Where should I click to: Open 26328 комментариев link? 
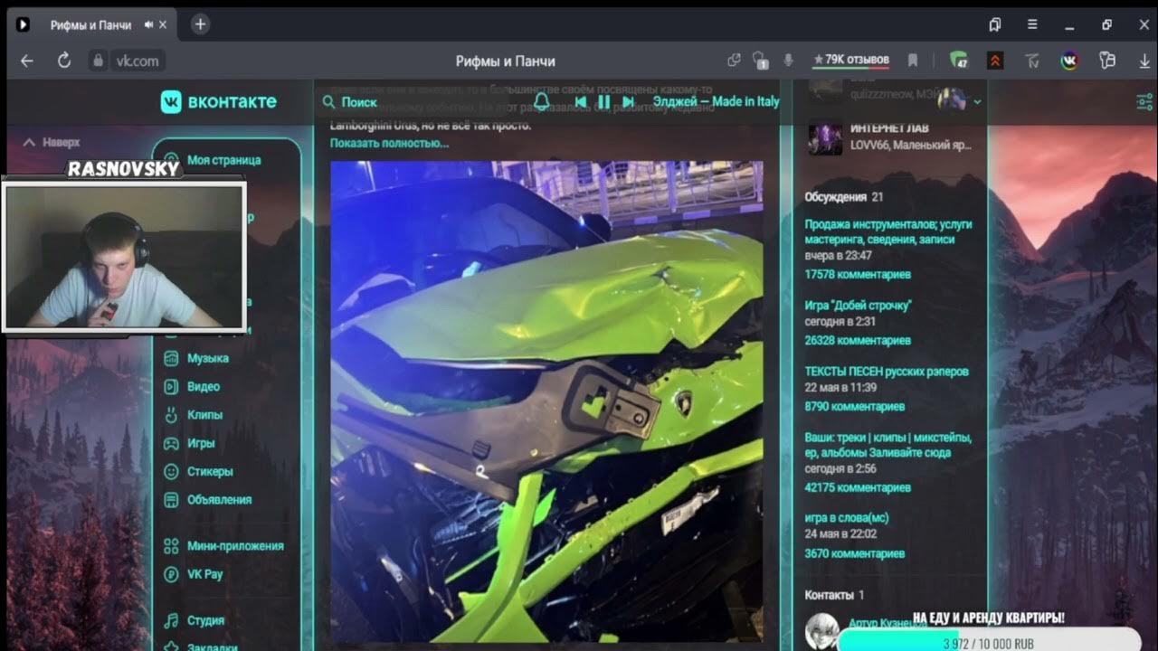[858, 341]
